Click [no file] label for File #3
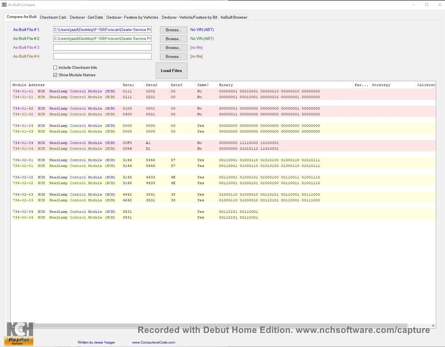Screen dimensions: 445x347 [x=196, y=47]
